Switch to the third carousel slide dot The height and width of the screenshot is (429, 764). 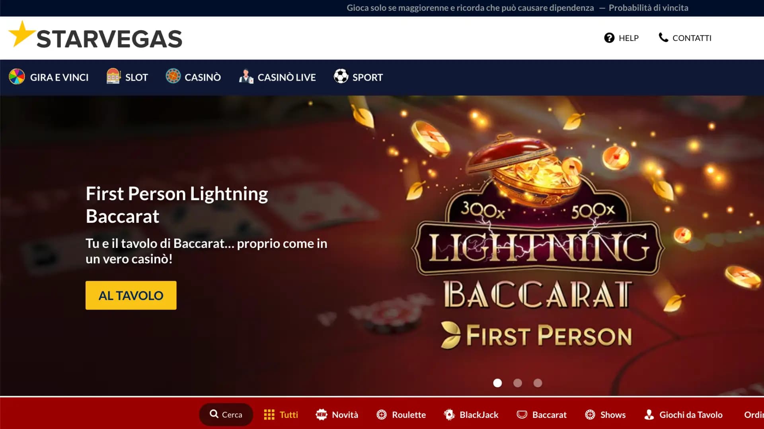(x=538, y=383)
